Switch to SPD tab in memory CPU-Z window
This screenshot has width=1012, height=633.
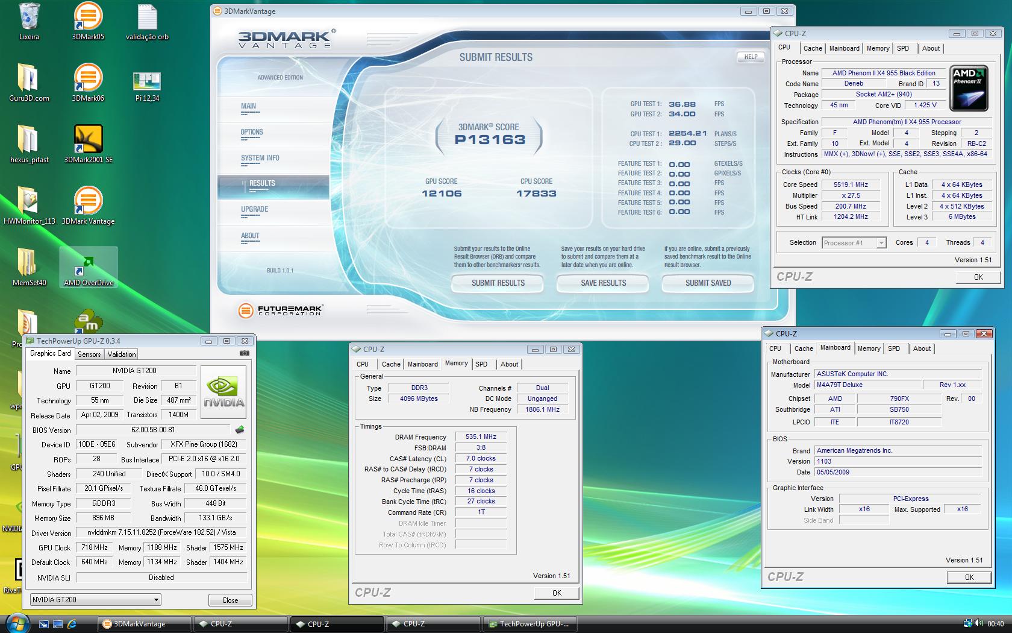(481, 364)
